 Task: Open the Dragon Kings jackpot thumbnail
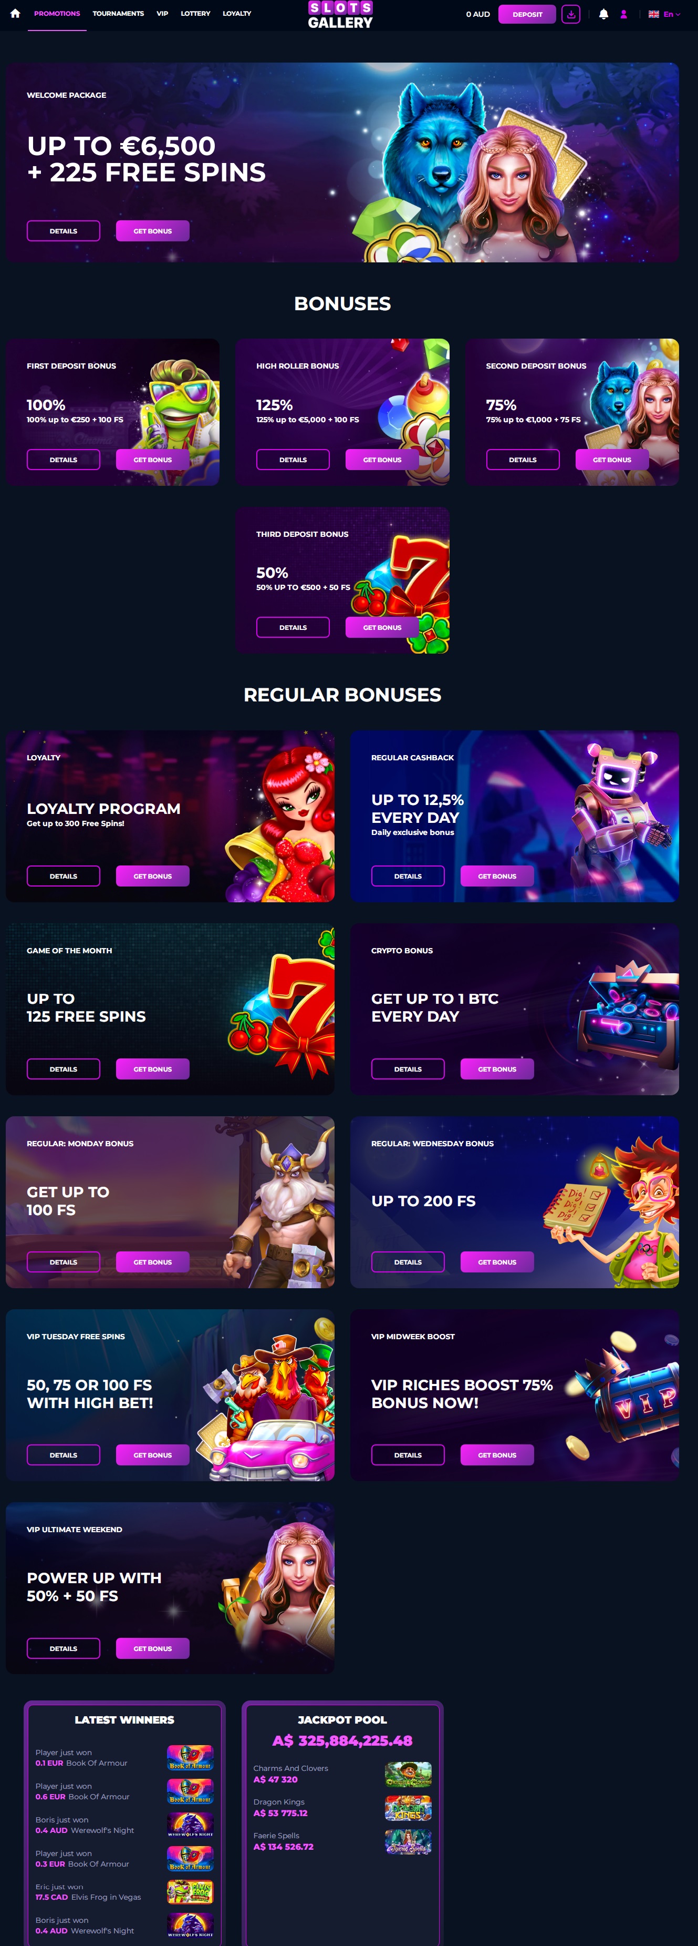pos(408,1808)
